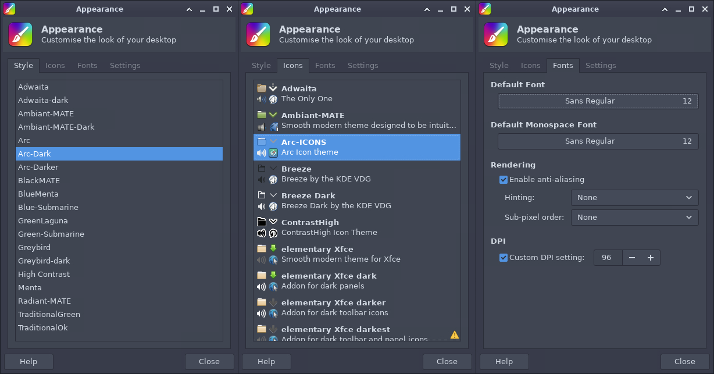The width and height of the screenshot is (714, 374).
Task: Click the speaker icon in the Arc-ICONS row
Action: [x=262, y=153]
